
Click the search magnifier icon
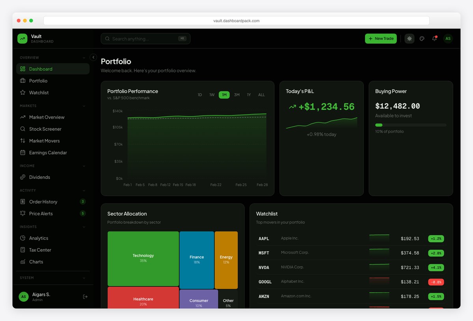click(108, 39)
